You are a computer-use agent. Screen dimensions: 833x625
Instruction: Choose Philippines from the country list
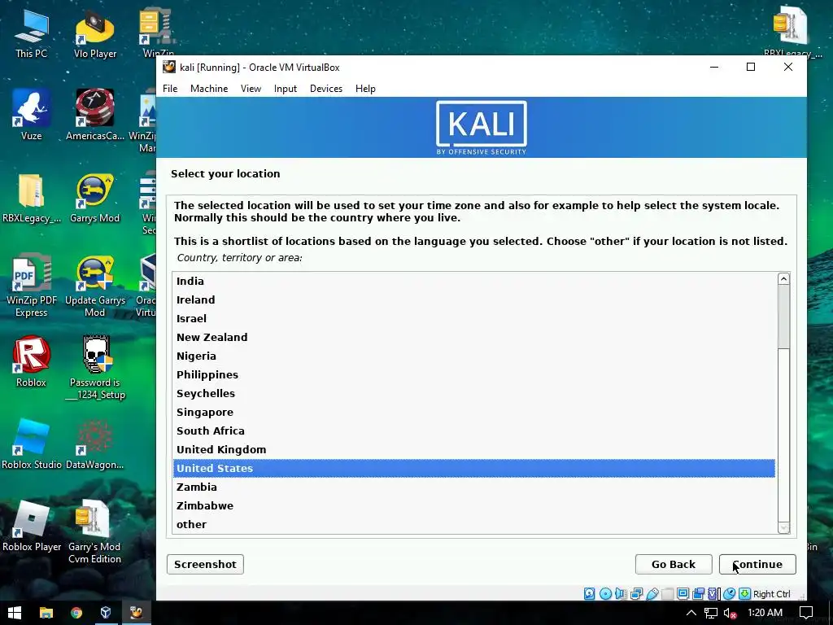(474, 374)
